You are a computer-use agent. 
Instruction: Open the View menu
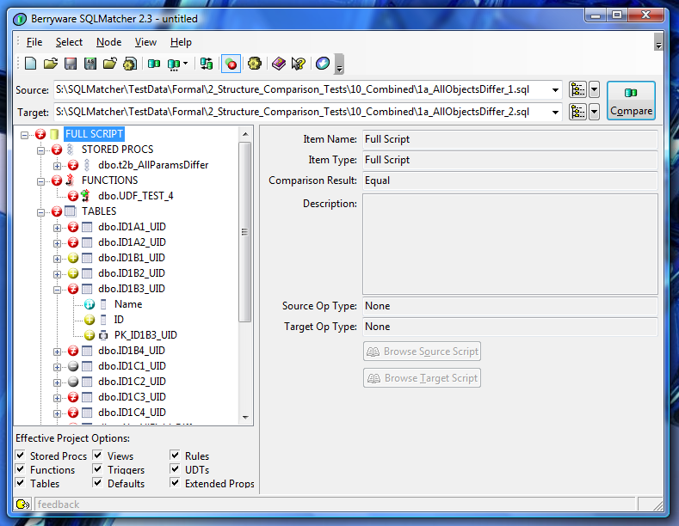click(145, 42)
